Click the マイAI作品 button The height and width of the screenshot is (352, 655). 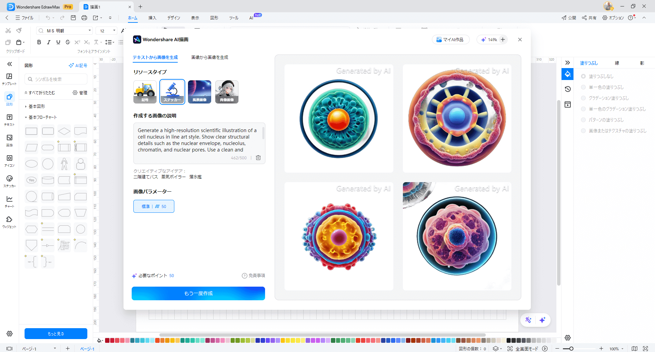pos(450,40)
